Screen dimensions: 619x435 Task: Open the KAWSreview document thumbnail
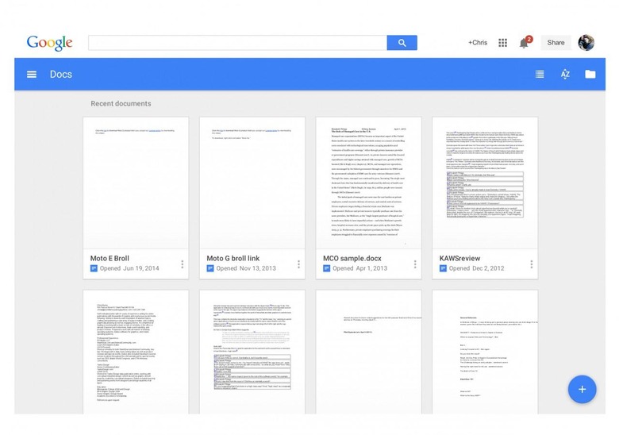(x=485, y=183)
